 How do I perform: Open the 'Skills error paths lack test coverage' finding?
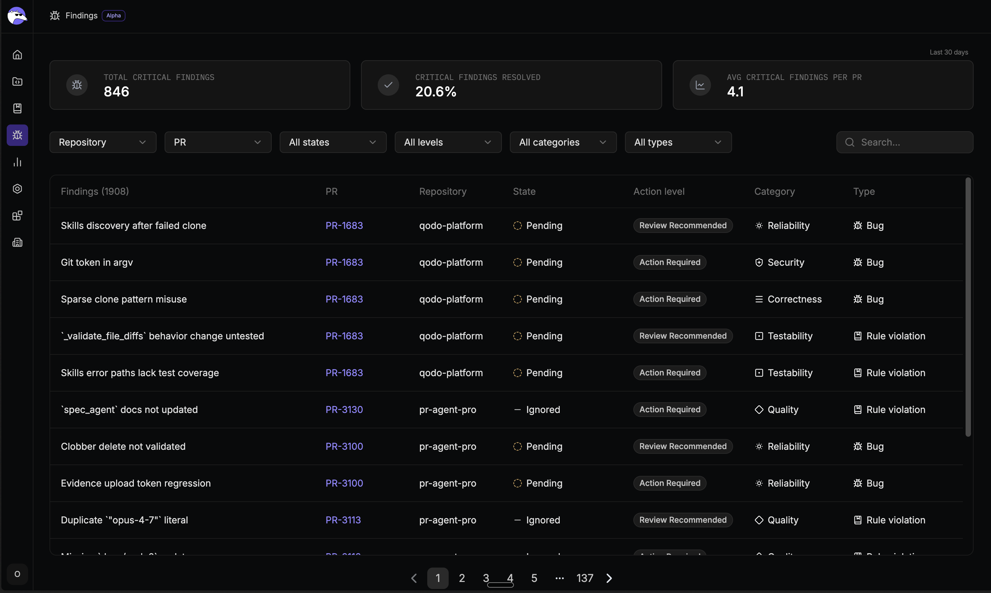point(140,373)
